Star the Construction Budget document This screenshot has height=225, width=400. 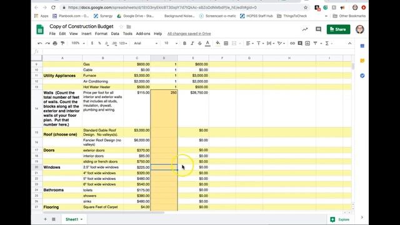click(121, 26)
